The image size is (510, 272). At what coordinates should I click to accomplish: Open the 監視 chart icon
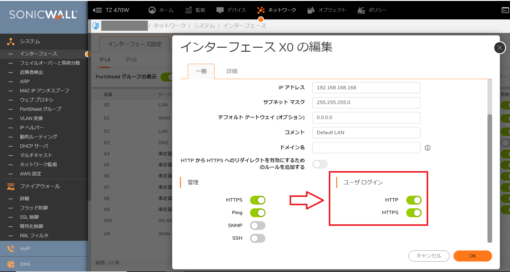point(188,10)
